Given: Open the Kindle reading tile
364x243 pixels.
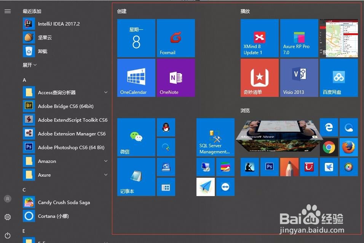Looking at the screenshot, I should 249,167.
